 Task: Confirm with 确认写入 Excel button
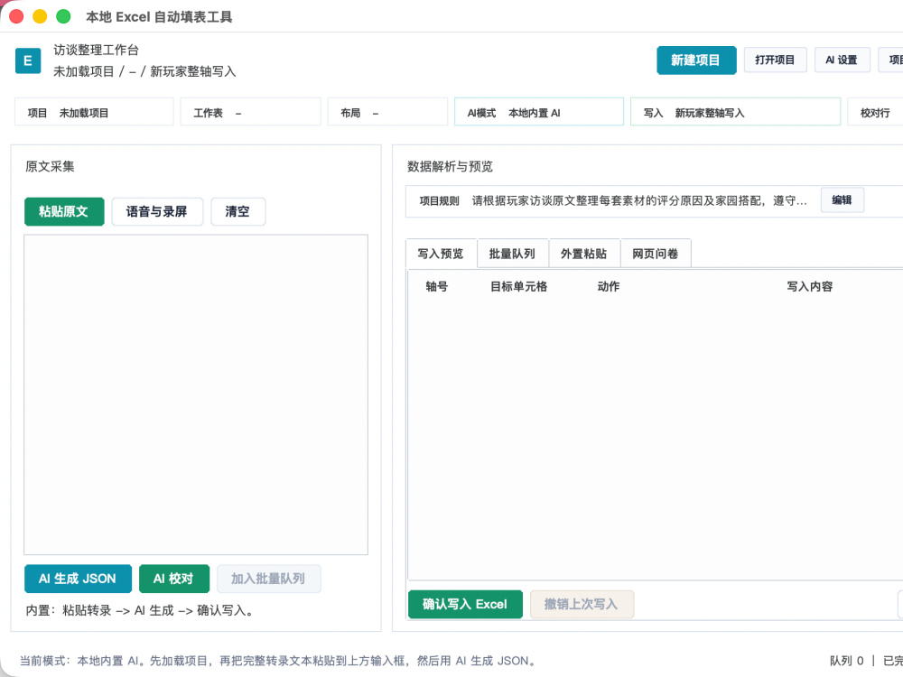click(x=465, y=604)
